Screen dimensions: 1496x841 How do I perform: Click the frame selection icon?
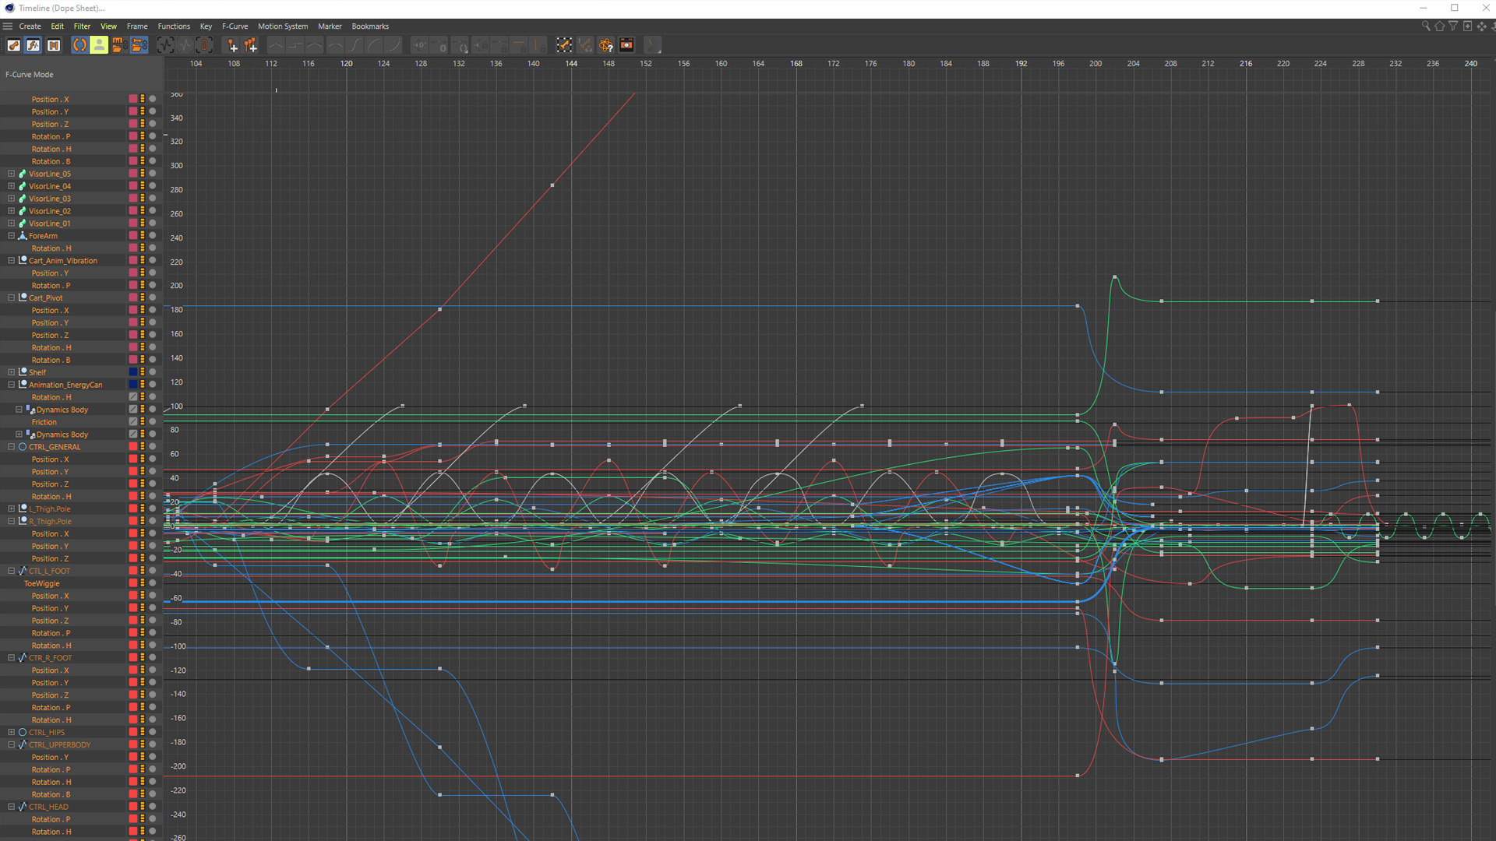click(204, 45)
